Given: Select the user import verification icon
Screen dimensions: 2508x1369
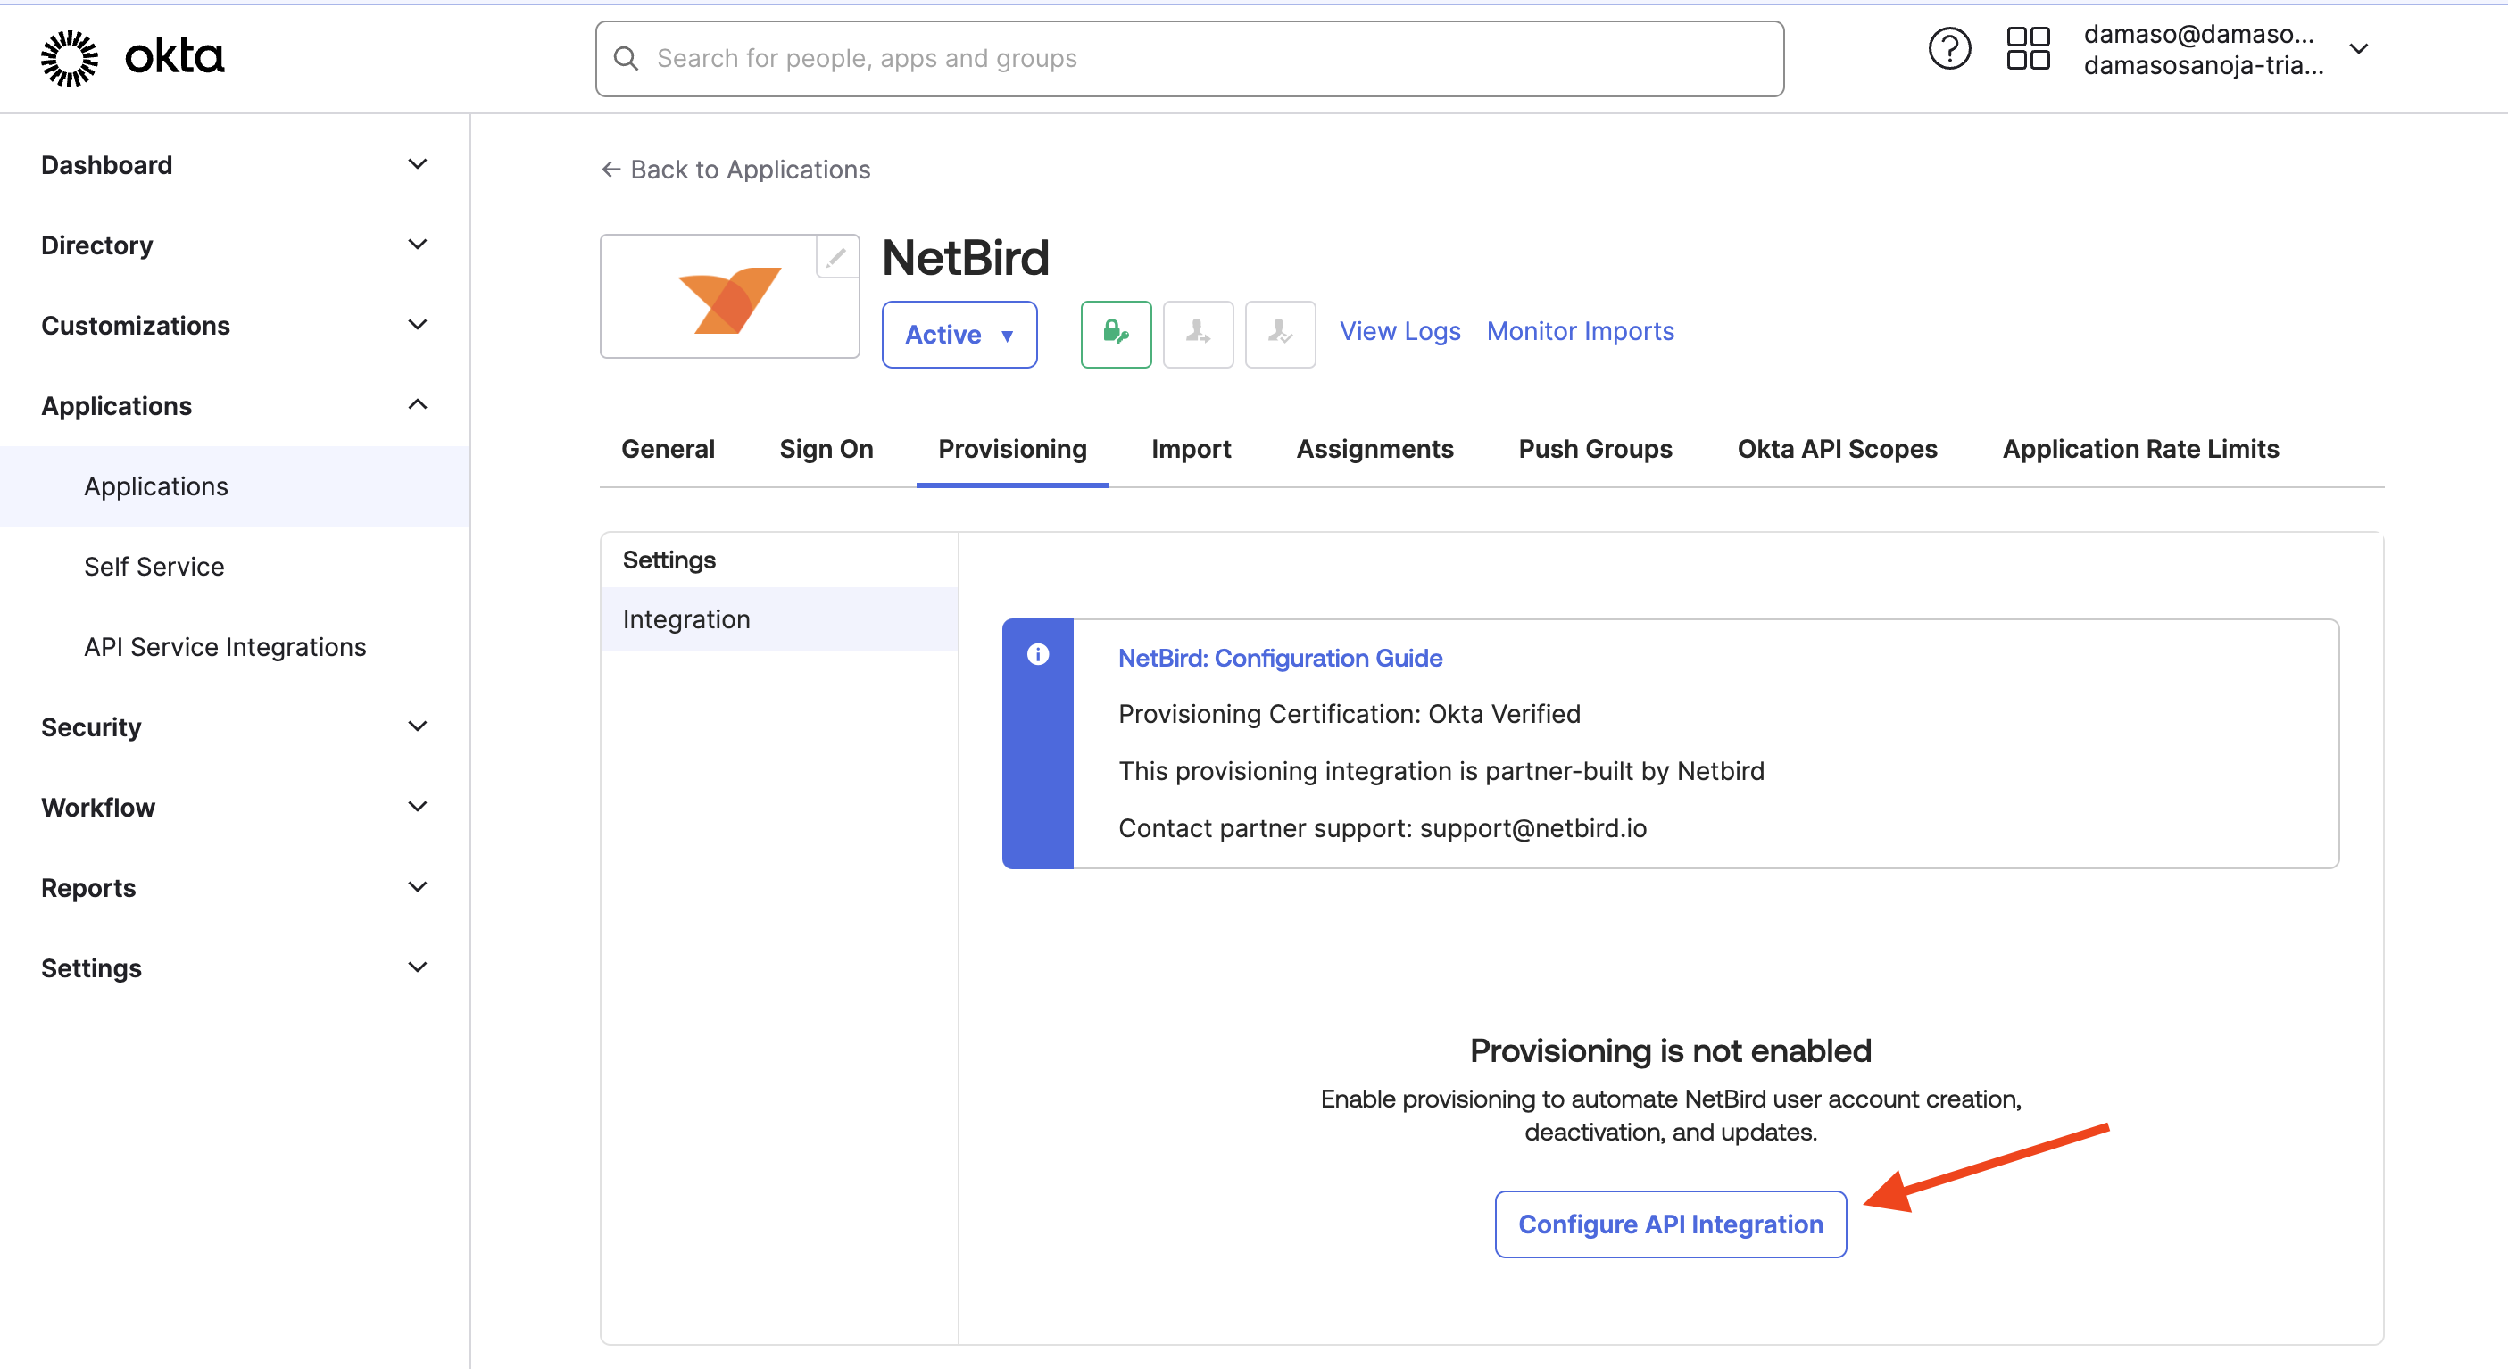Looking at the screenshot, I should 1279,334.
